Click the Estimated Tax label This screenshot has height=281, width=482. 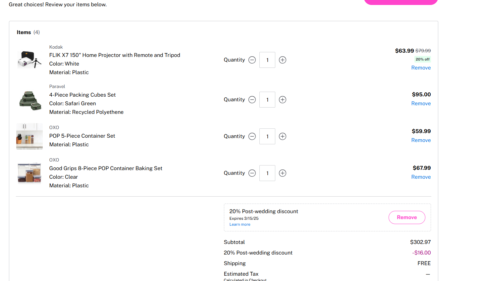click(241, 274)
